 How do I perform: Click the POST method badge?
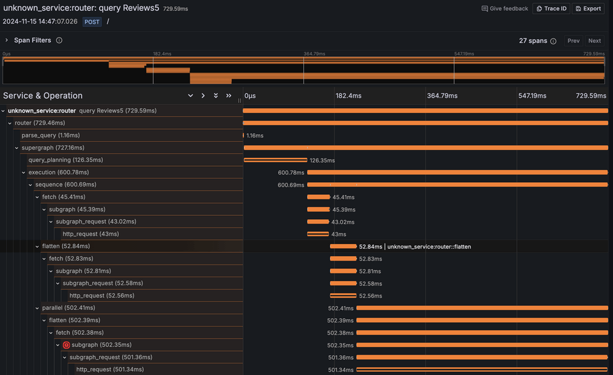pyautogui.click(x=92, y=22)
